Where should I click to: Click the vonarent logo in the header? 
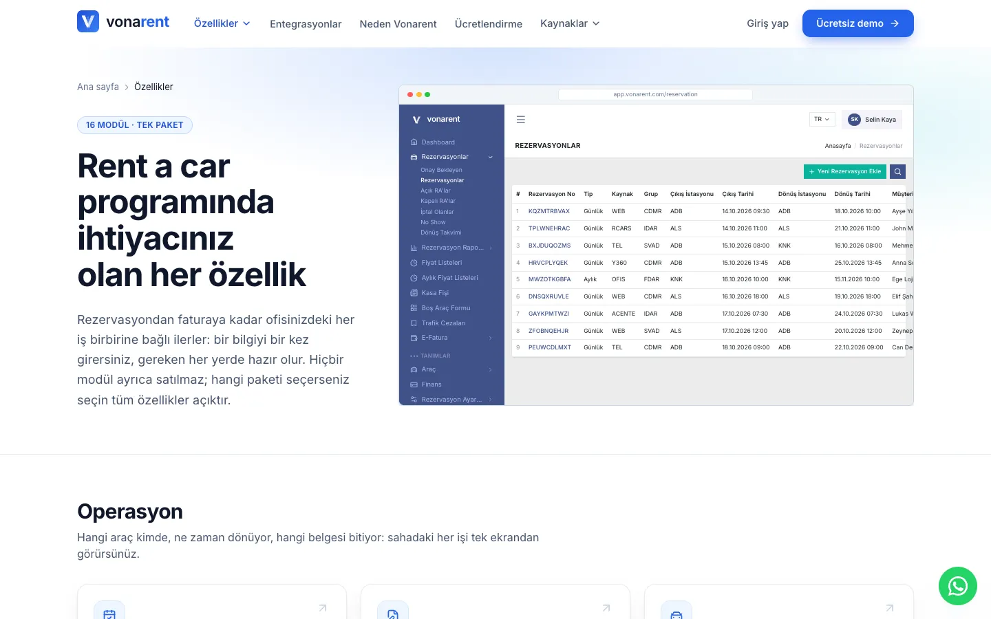coord(123,22)
